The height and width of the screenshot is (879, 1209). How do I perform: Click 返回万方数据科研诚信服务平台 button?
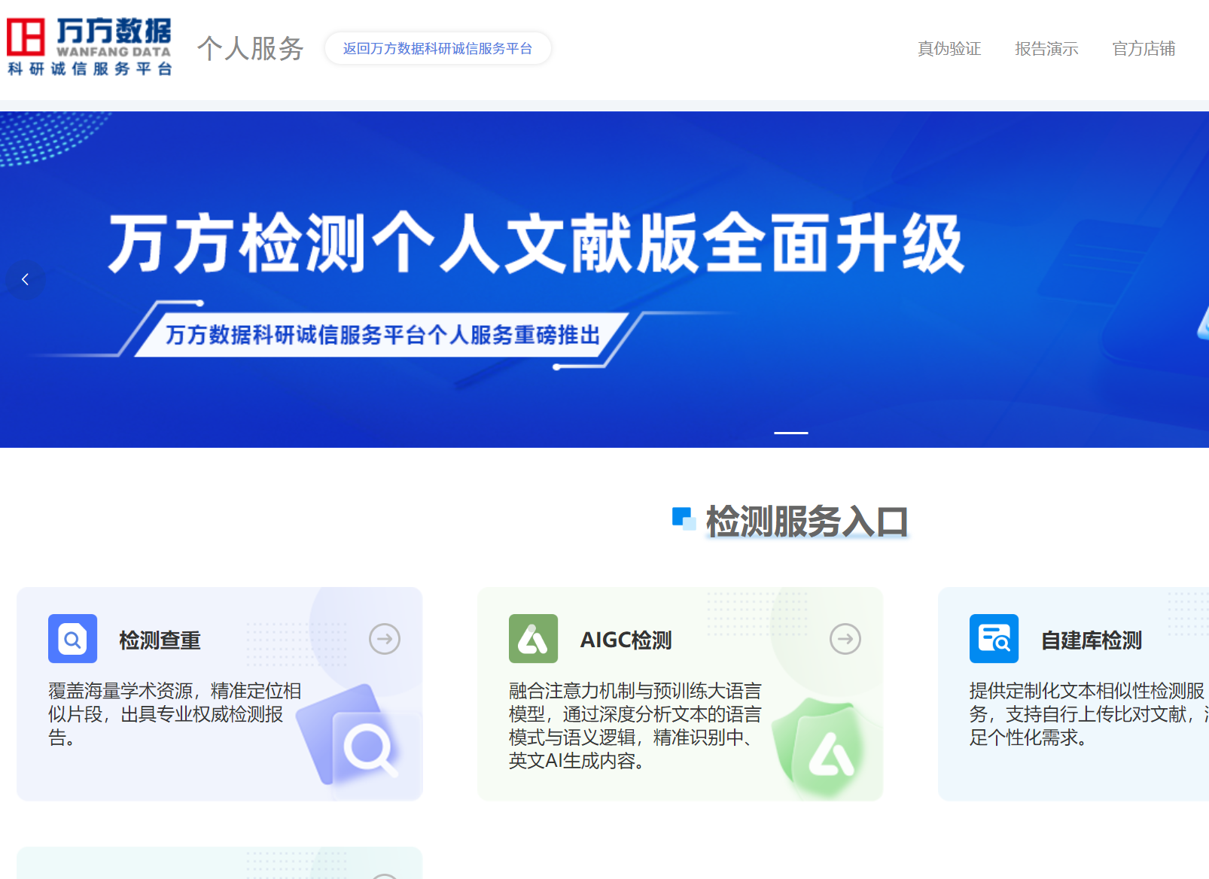(x=437, y=48)
